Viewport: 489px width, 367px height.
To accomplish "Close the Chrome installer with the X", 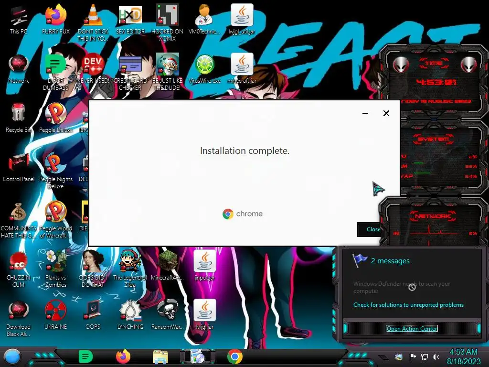I will tap(386, 113).
